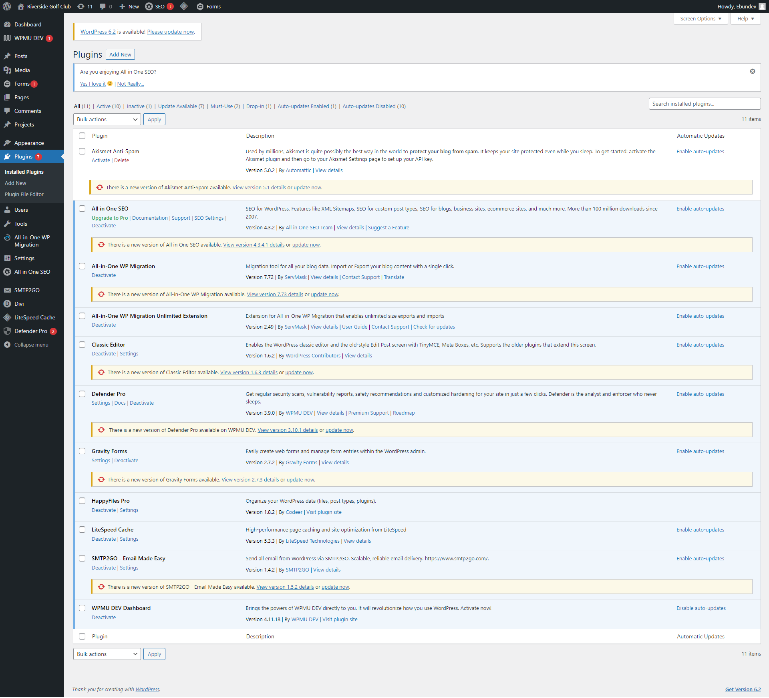Open the LiteSpeed diamond icon in admin bar
769x698 pixels.
184,6
